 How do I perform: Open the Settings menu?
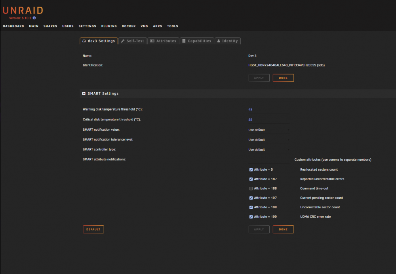point(88,26)
